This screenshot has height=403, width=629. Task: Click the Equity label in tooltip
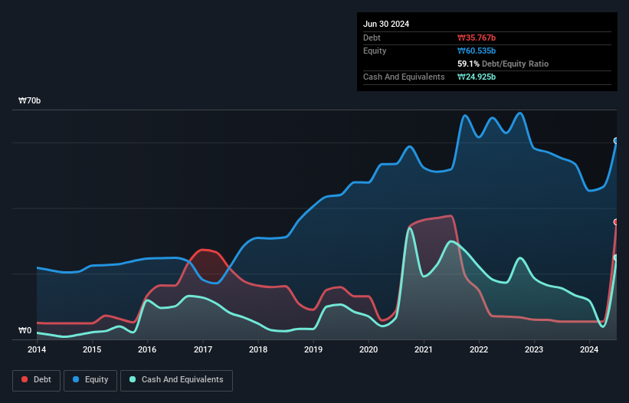click(x=375, y=51)
